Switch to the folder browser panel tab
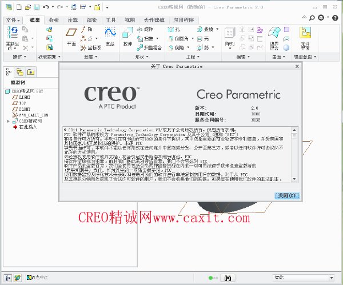Image resolution: width=343 pixels, height=285 pixels. coord(20,72)
